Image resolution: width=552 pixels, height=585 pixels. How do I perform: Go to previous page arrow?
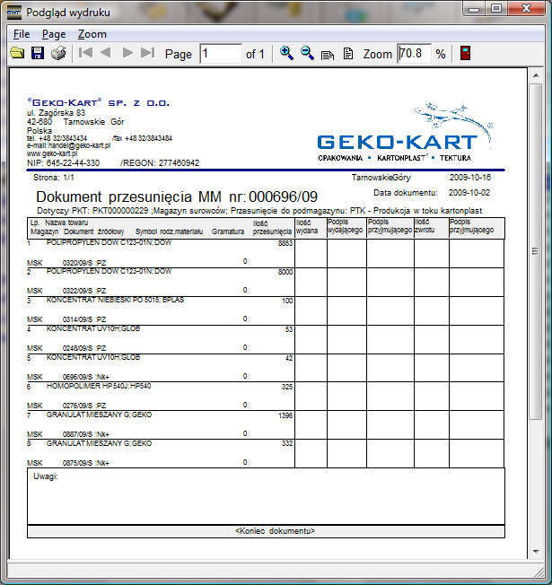106,54
